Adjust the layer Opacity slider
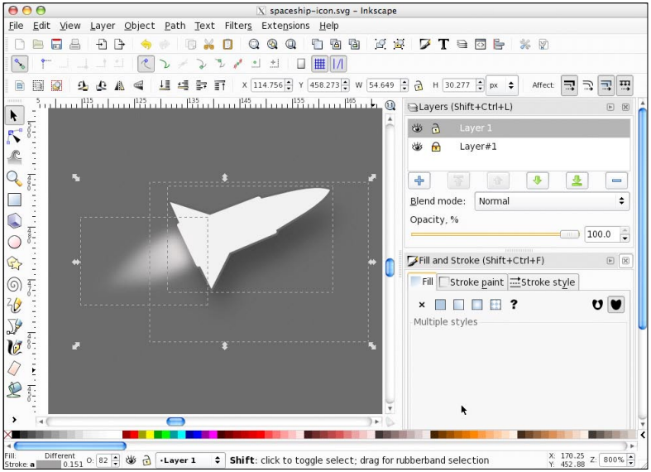Image resolution: width=651 pixels, height=472 pixels. coord(495,234)
